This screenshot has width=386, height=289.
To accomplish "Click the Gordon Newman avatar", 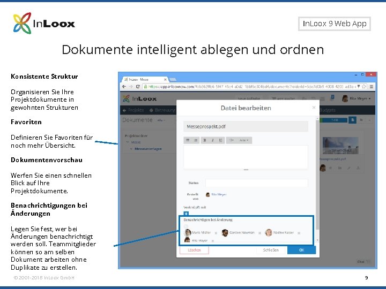I will [225, 232].
